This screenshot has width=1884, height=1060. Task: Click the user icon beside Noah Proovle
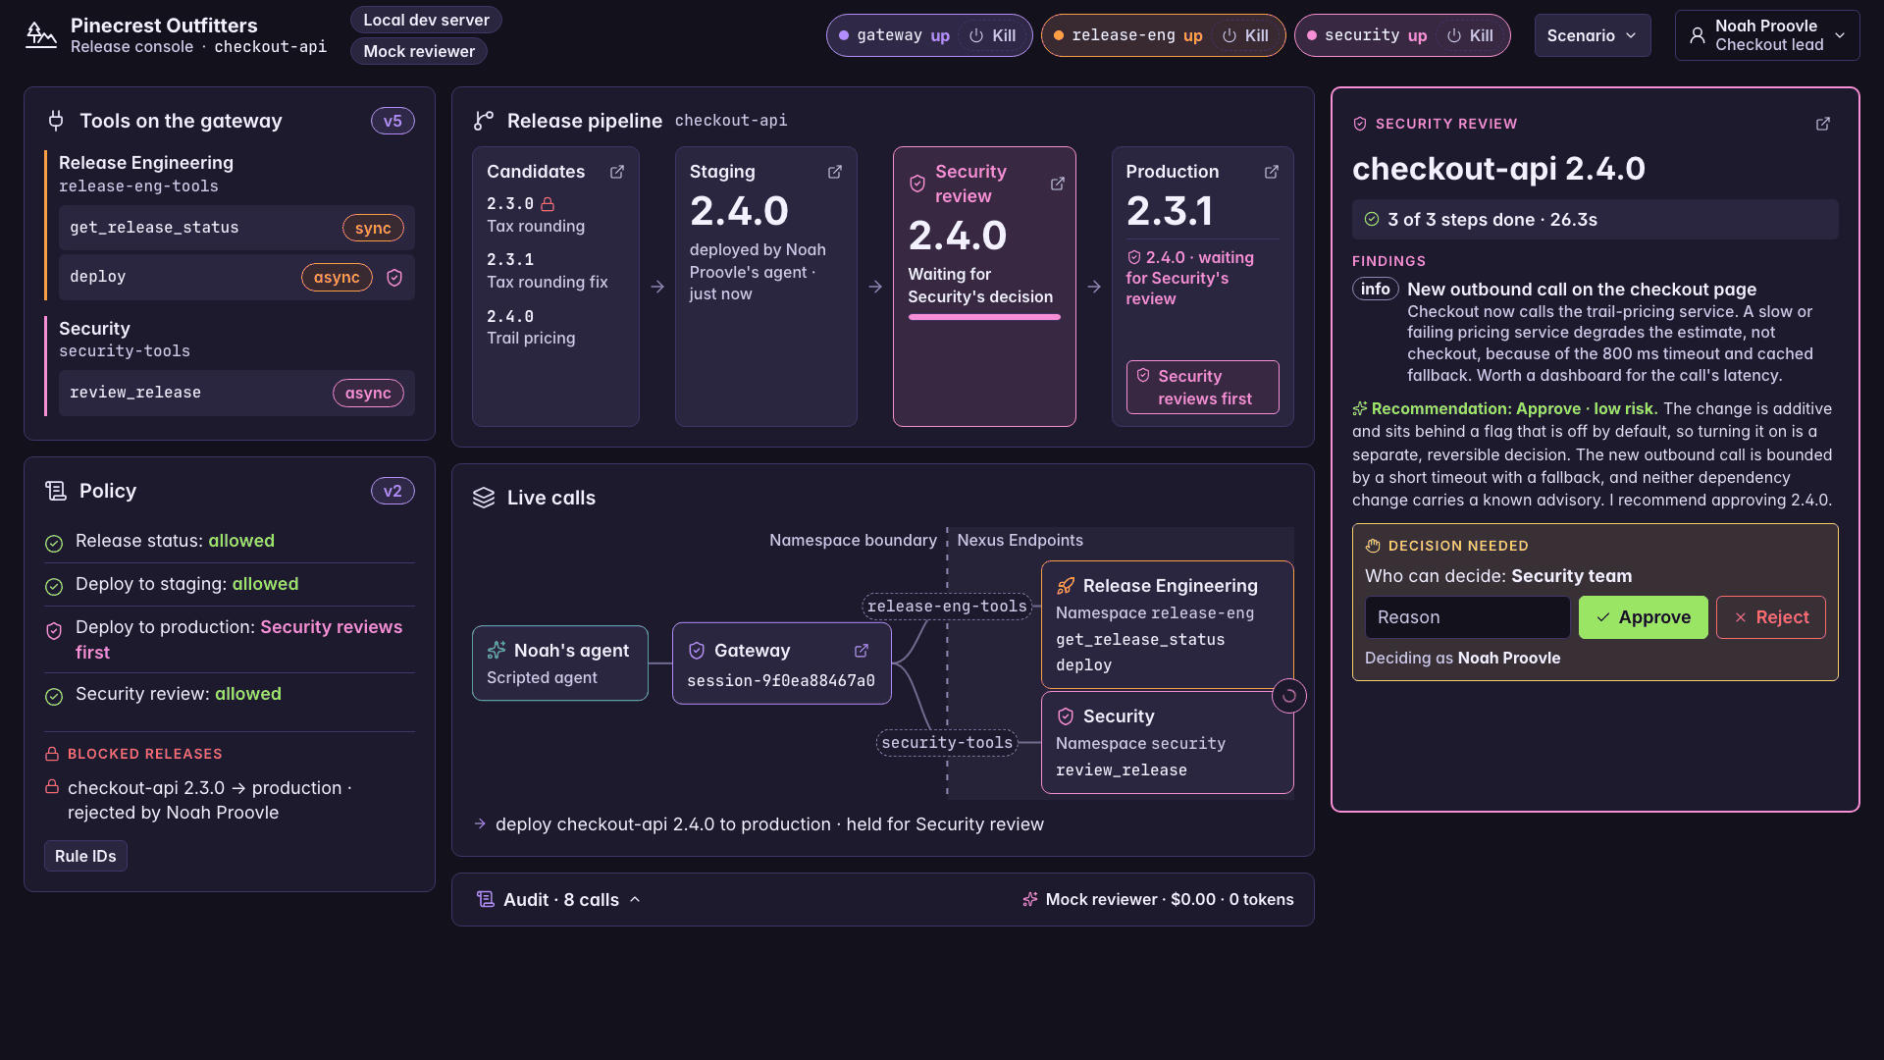1697,35
